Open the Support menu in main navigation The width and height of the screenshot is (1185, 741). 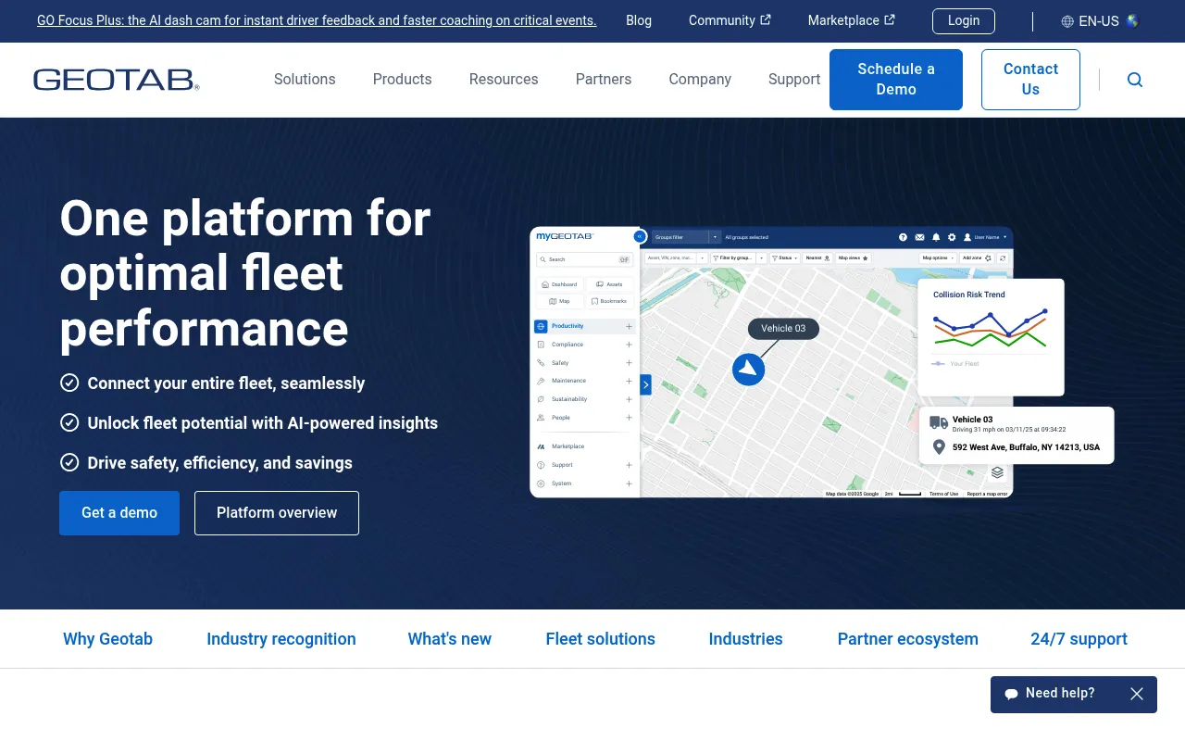pyautogui.click(x=794, y=80)
